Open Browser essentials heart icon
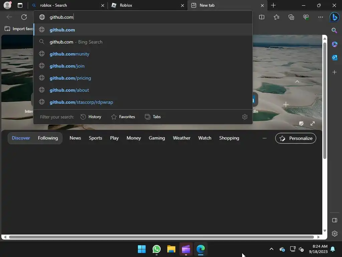 (306, 17)
